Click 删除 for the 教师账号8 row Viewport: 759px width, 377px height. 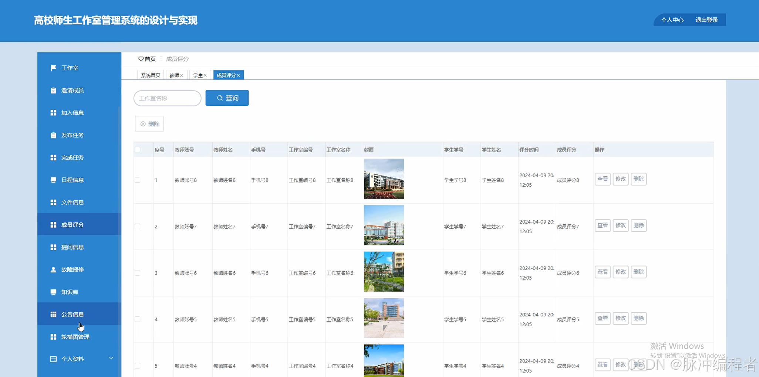(638, 179)
